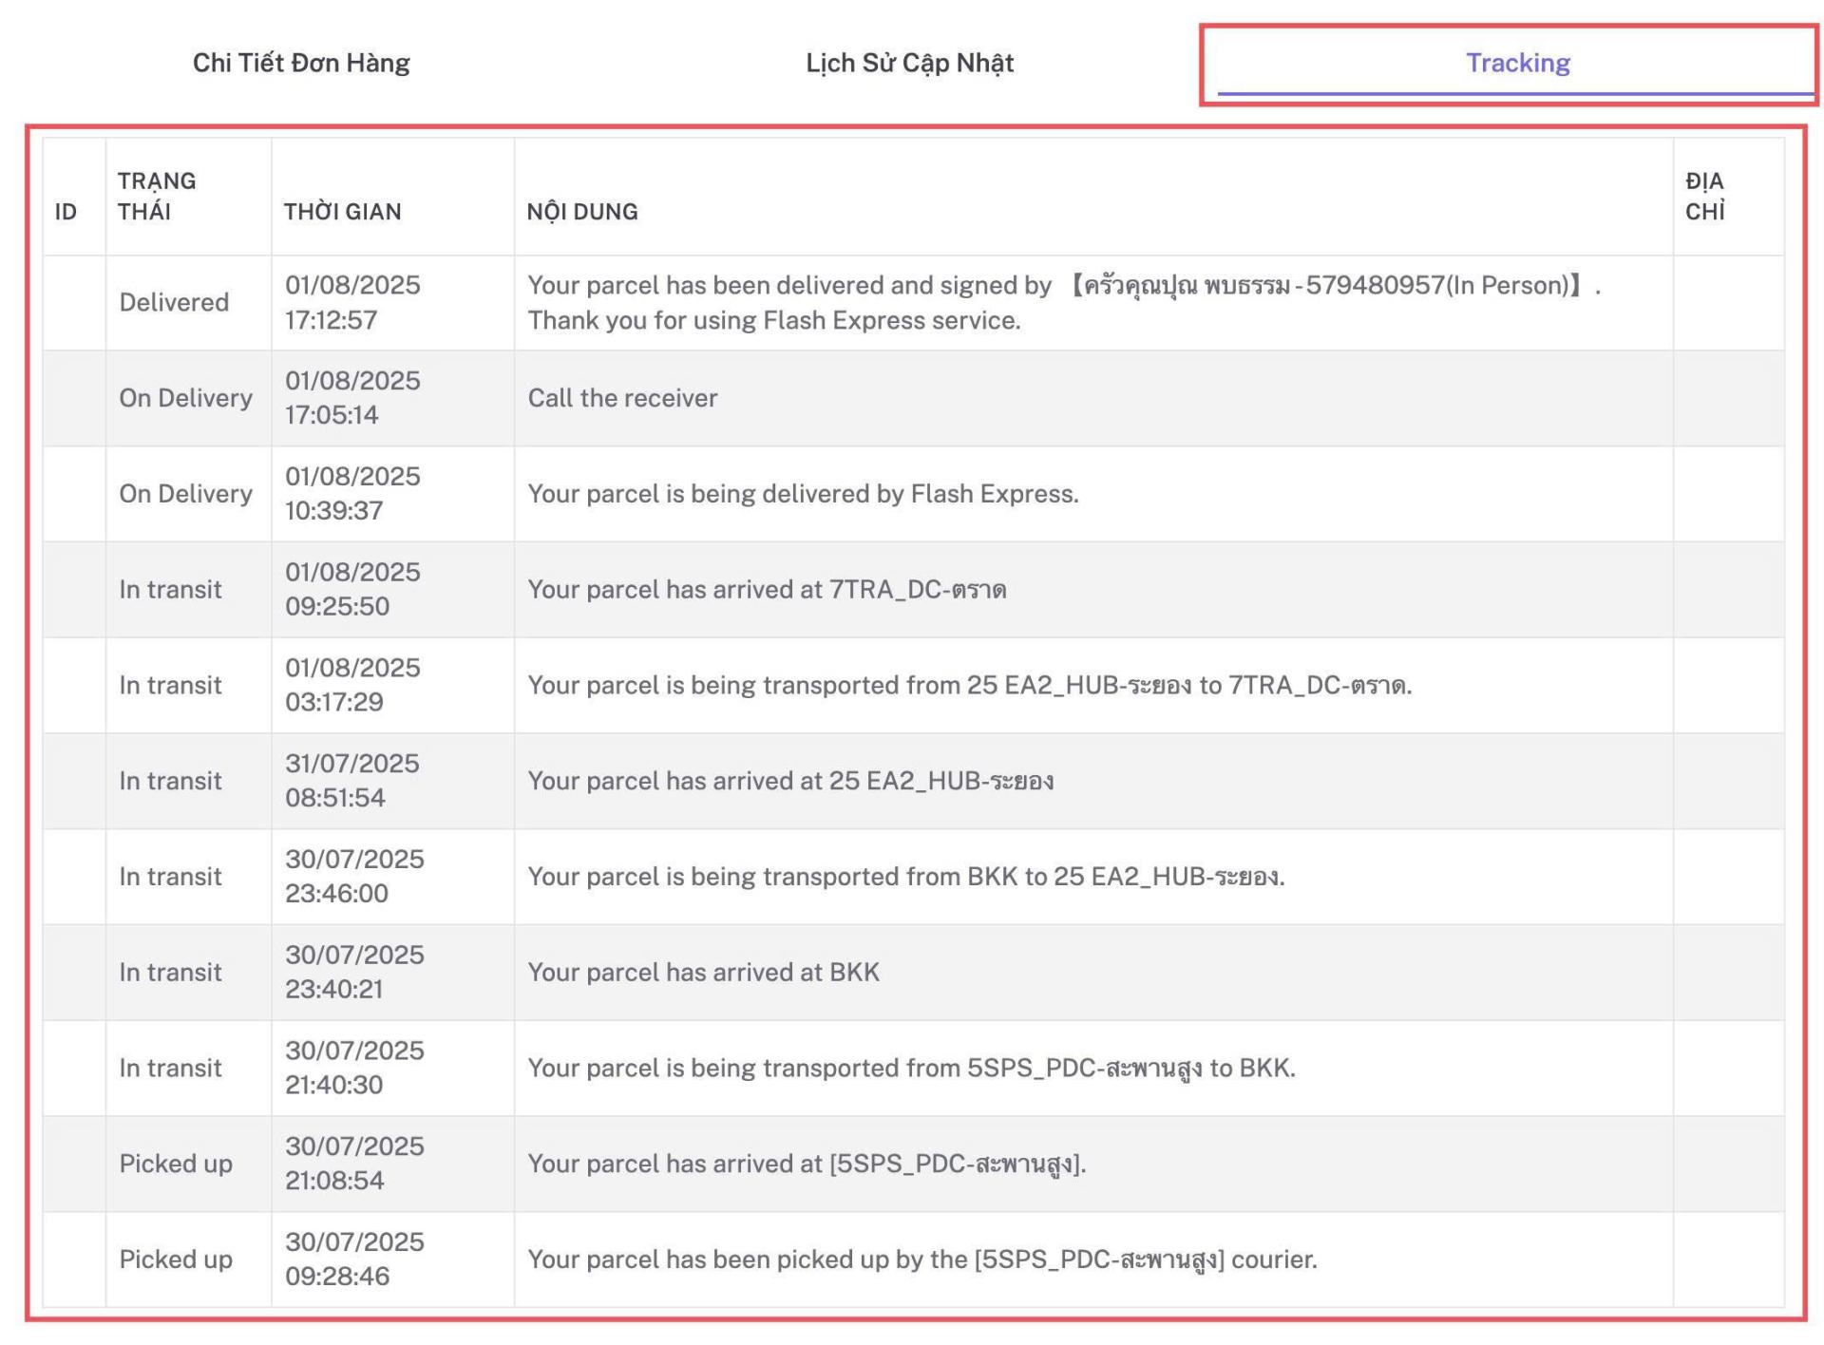1824x1345 pixels.
Task: Click the 'Call the receiver' entry
Action: [622, 398]
